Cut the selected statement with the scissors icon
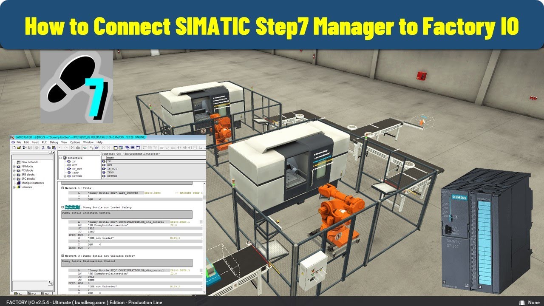This screenshot has height=306, width=544. click(x=43, y=147)
